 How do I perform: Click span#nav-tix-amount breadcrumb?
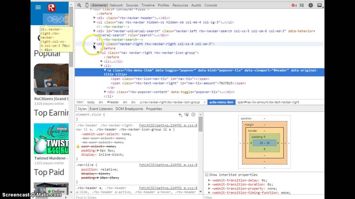pyautogui.click(x=268, y=102)
